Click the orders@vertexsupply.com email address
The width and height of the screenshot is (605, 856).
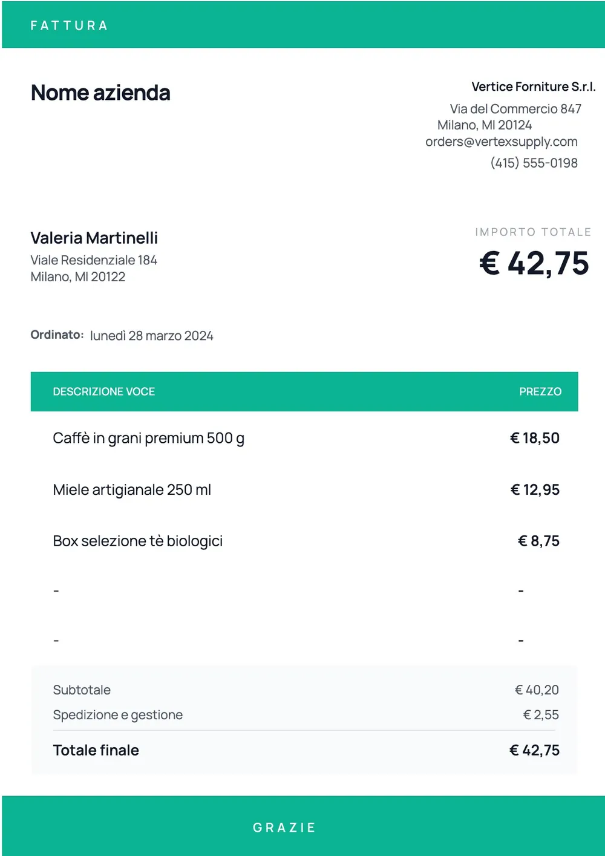(502, 142)
